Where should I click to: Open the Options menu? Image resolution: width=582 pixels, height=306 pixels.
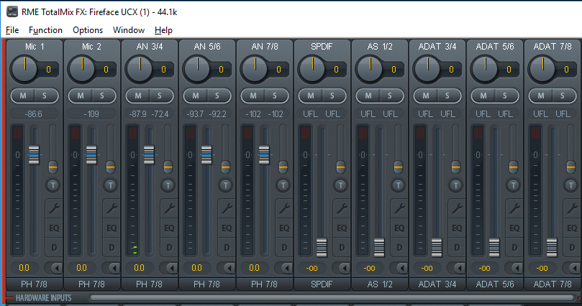88,30
